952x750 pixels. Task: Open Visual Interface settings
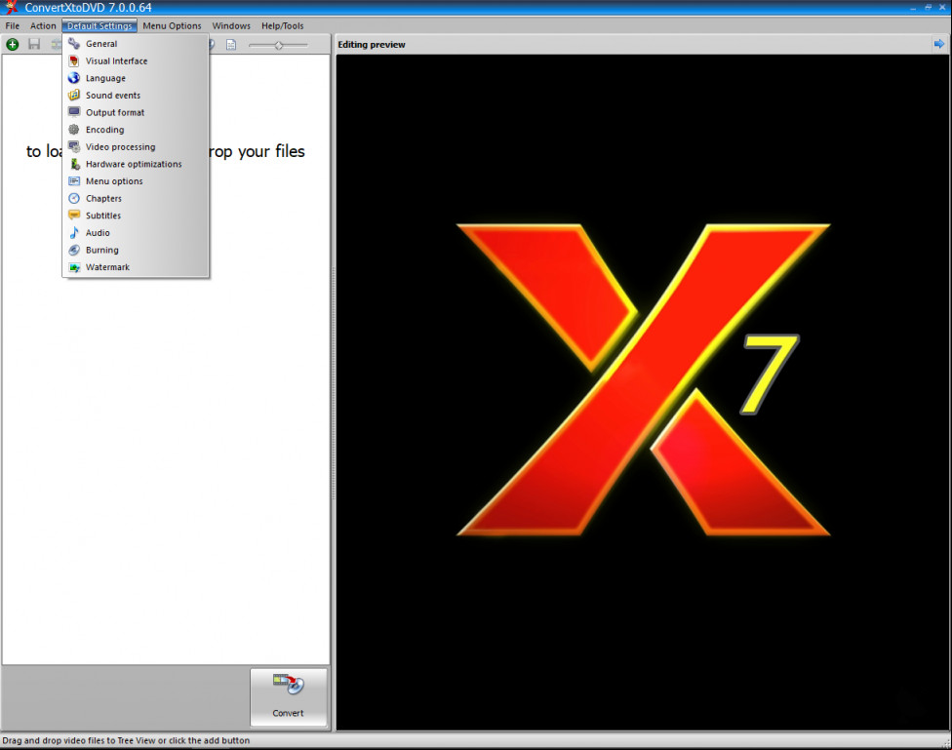[x=136, y=60]
